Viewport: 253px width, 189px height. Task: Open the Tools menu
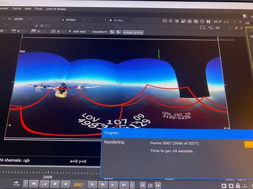[38, 9]
